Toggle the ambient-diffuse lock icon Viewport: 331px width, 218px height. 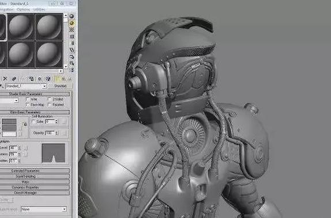click(25, 124)
